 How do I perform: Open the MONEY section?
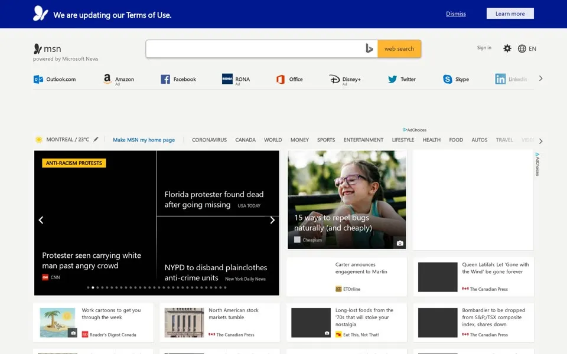pos(299,140)
